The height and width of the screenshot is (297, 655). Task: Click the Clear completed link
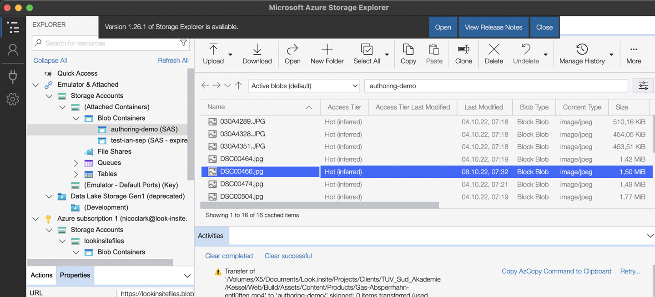229,256
